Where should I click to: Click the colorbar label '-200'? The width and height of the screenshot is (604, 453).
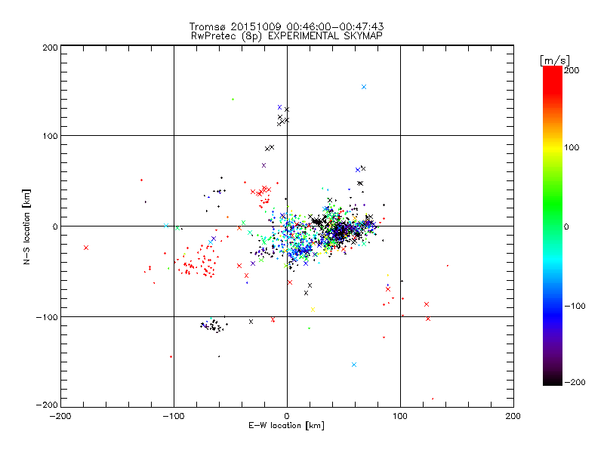[x=575, y=383]
